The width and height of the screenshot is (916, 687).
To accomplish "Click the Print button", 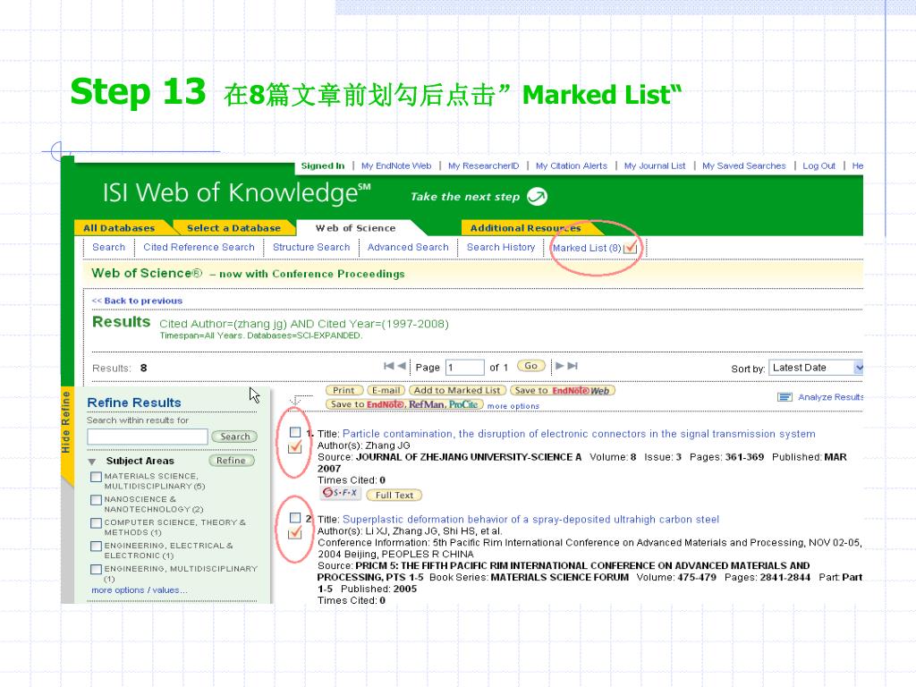I will pyautogui.click(x=344, y=390).
